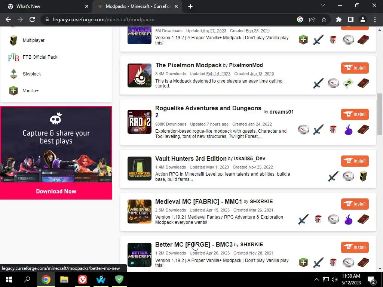View author Iskall85_Dev's profile
This screenshot has width=383, height=287.
249,158
